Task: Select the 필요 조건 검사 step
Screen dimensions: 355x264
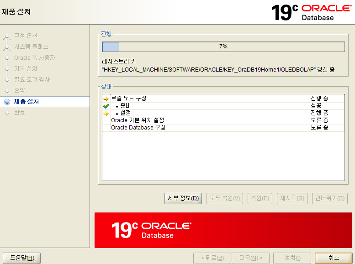Action: pos(32,79)
